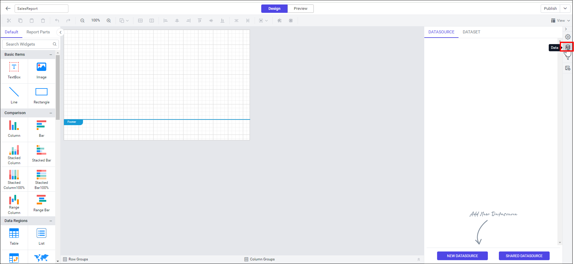Screen dimensions: 578x264
Task: Click the back arrow icon
Action: [8, 9]
